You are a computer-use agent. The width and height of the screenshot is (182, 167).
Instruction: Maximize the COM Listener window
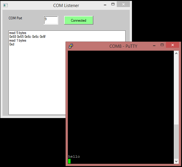pyautogui.click(x=113, y=4)
